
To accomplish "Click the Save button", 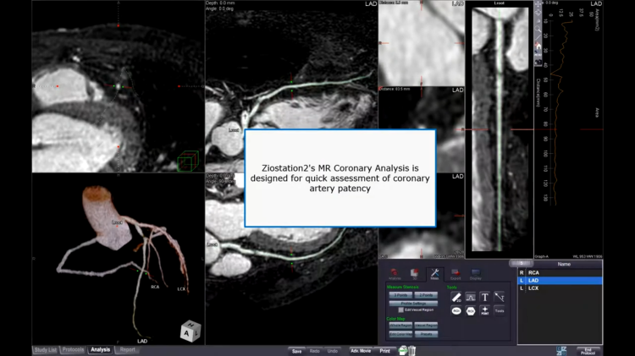I will (x=297, y=351).
